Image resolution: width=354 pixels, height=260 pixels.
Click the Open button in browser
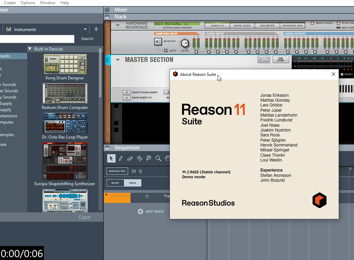point(85,217)
